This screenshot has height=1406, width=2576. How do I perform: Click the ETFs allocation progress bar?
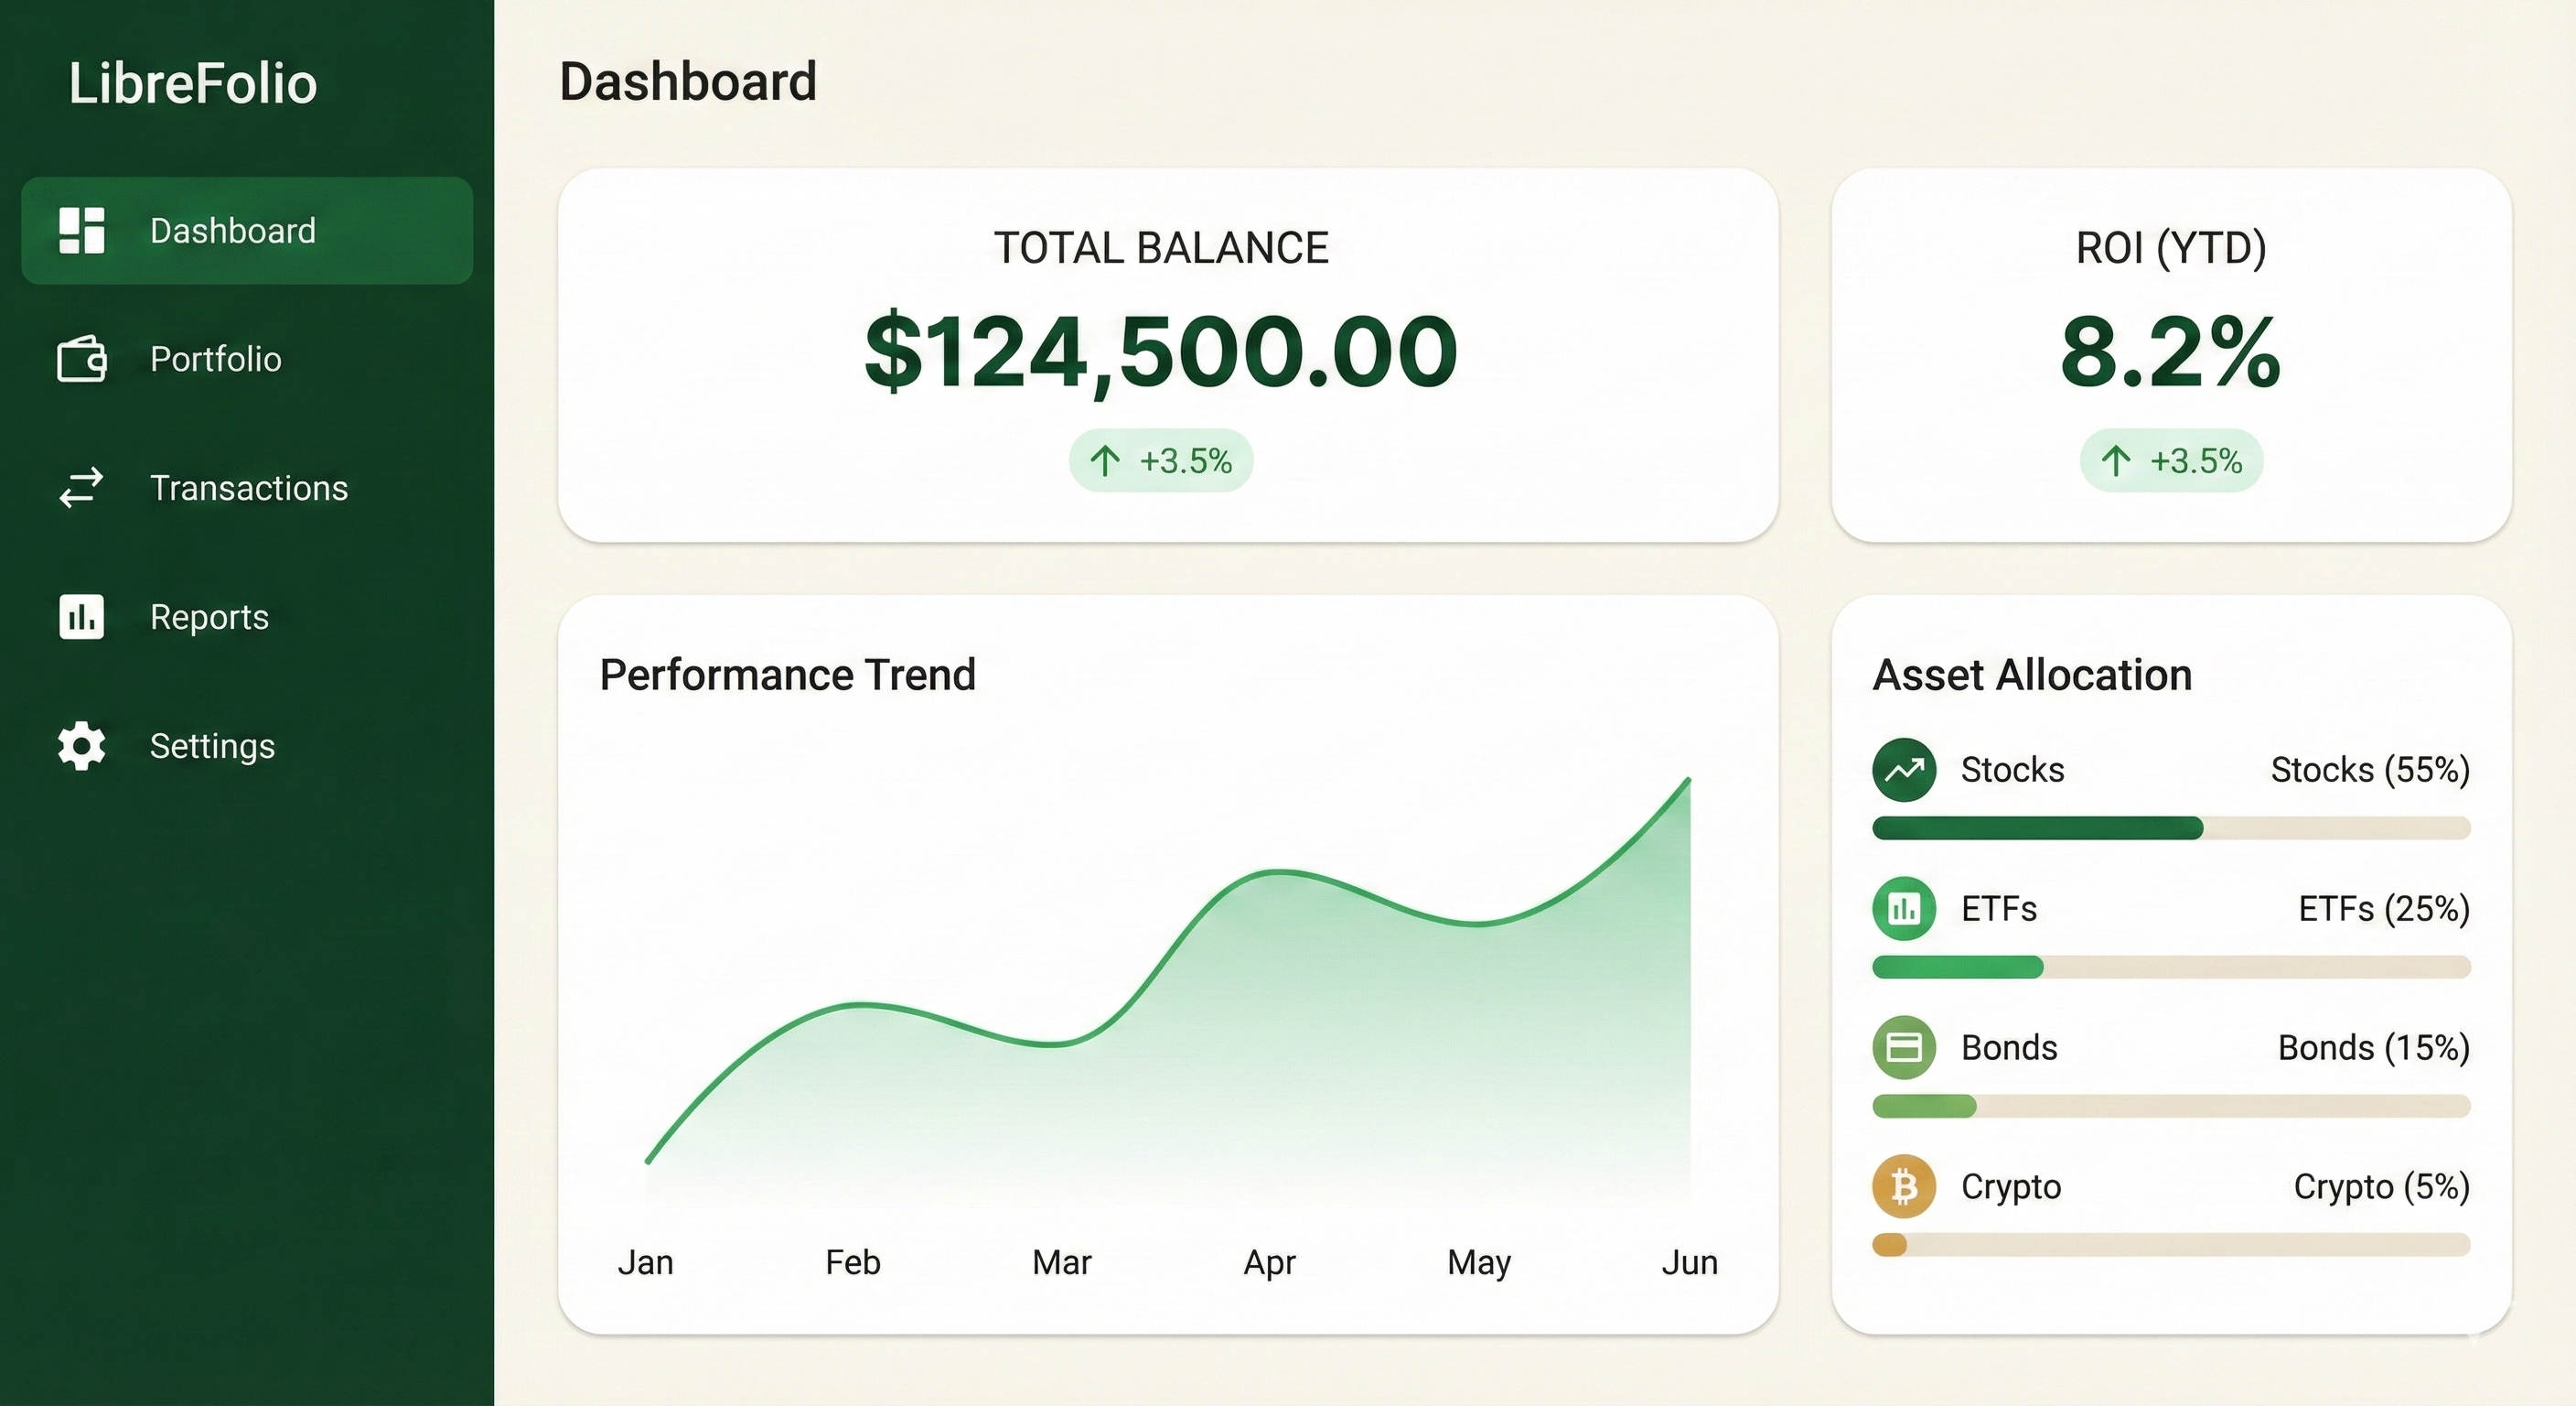[2171, 967]
